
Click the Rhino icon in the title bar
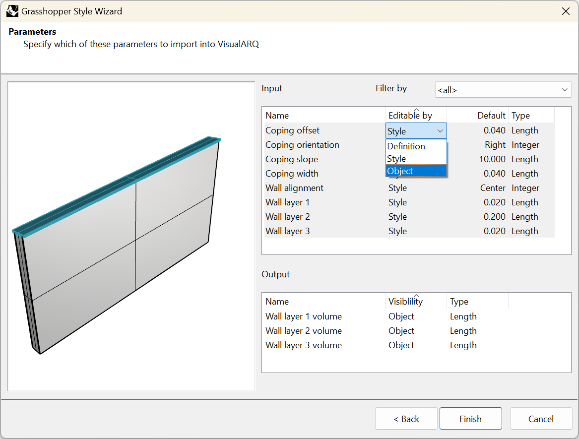[12, 11]
